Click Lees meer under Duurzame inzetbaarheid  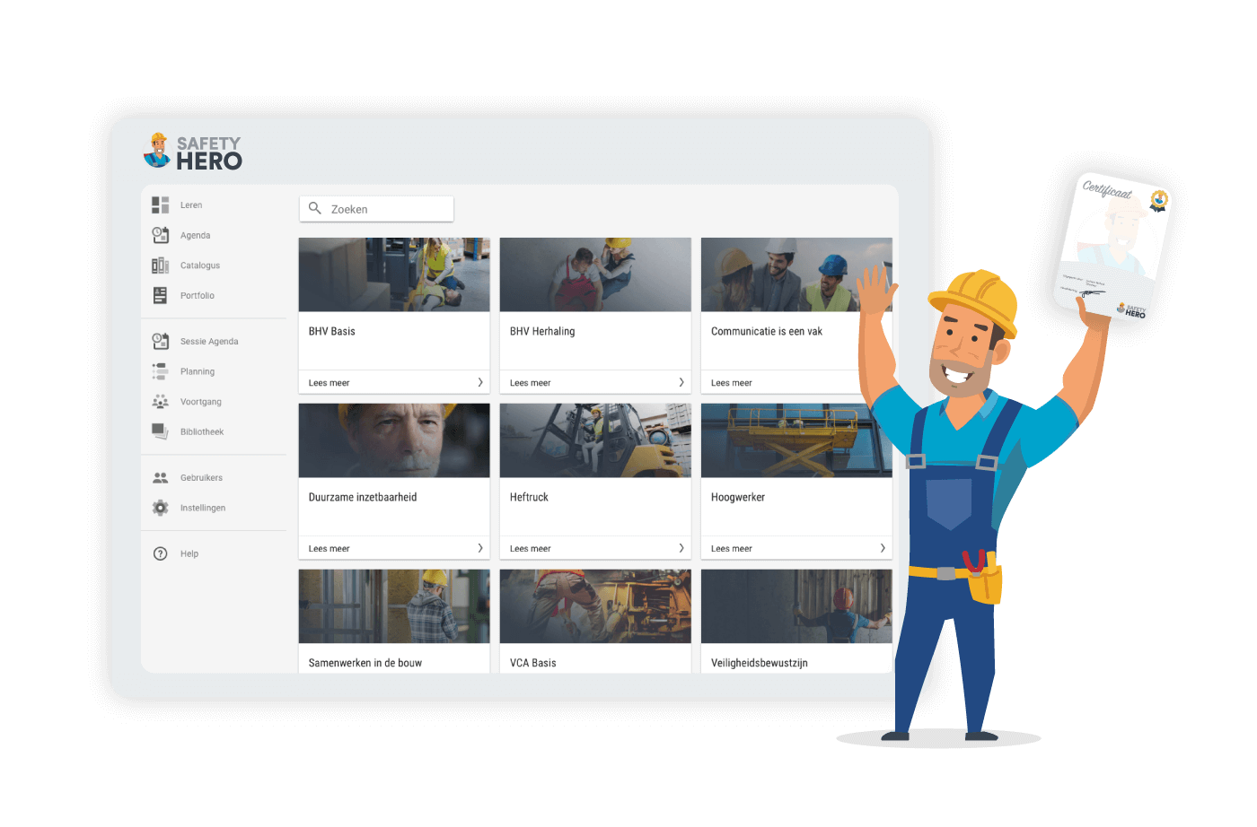[x=329, y=549]
